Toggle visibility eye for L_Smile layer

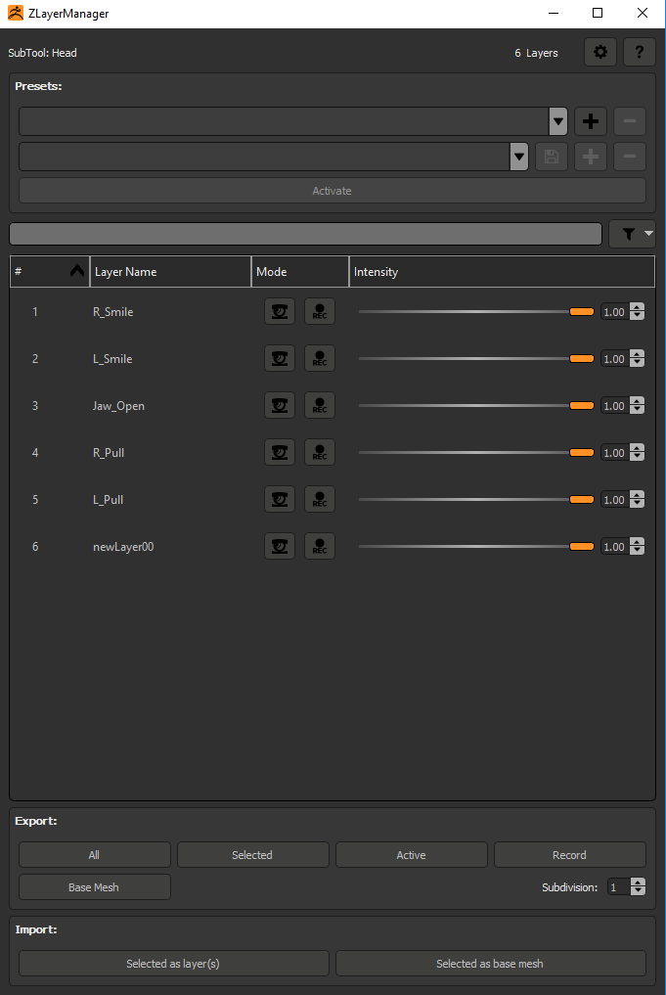click(x=280, y=358)
